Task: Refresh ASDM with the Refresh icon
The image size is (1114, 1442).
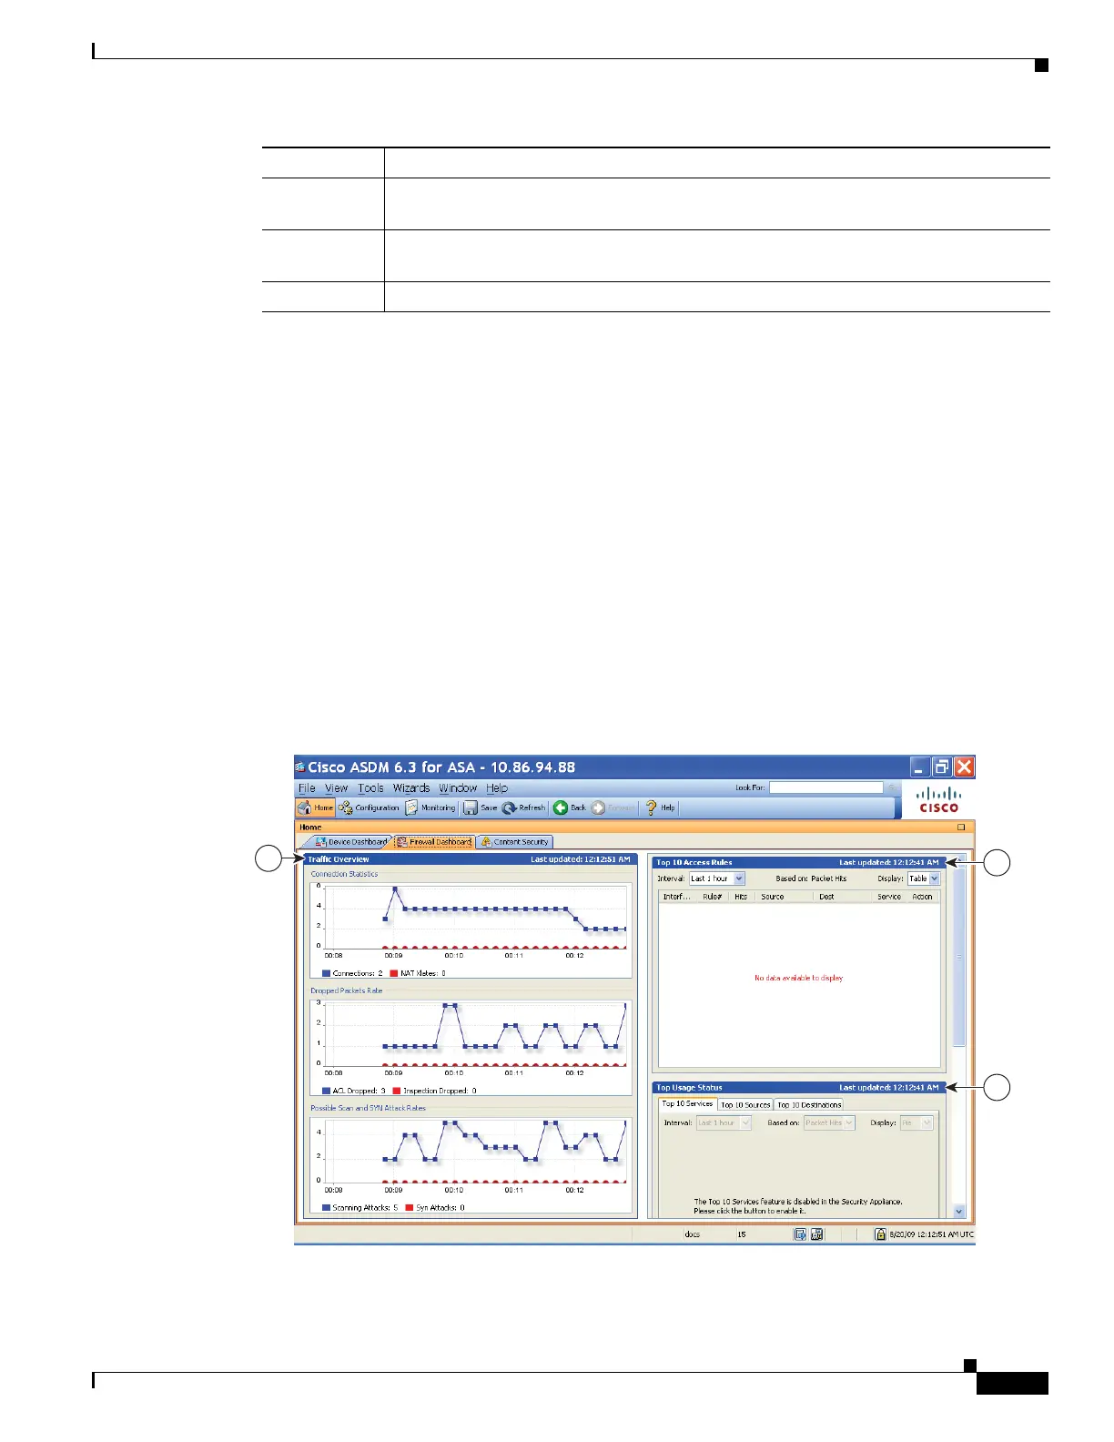Action: [523, 807]
